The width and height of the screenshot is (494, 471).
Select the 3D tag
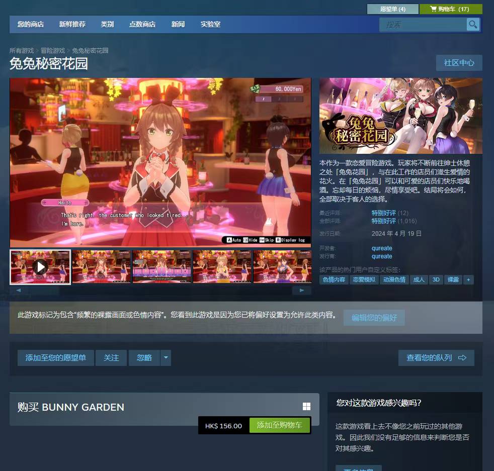coord(436,279)
